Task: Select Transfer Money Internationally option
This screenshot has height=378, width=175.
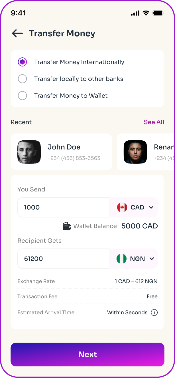Action: pyautogui.click(x=23, y=62)
